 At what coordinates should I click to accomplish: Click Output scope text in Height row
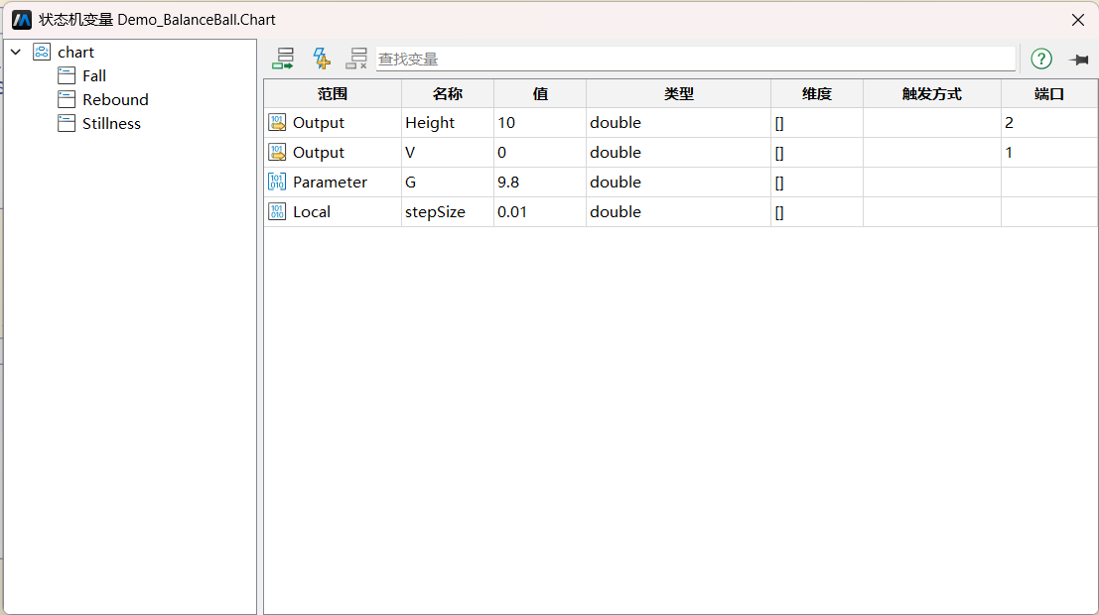pos(319,123)
